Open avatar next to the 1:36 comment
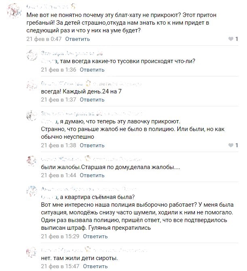 coord(32,55)
